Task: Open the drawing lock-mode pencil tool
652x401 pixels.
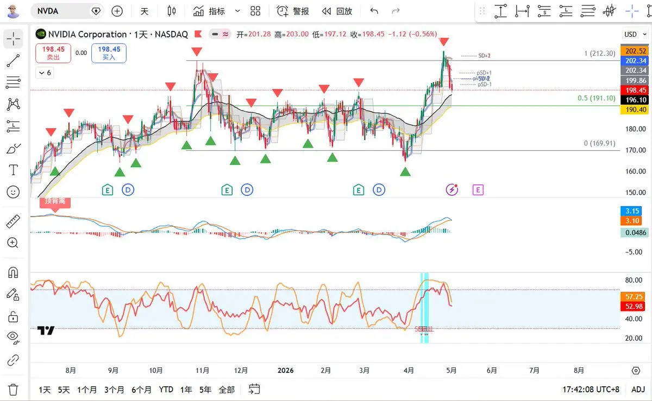Action: tap(13, 294)
